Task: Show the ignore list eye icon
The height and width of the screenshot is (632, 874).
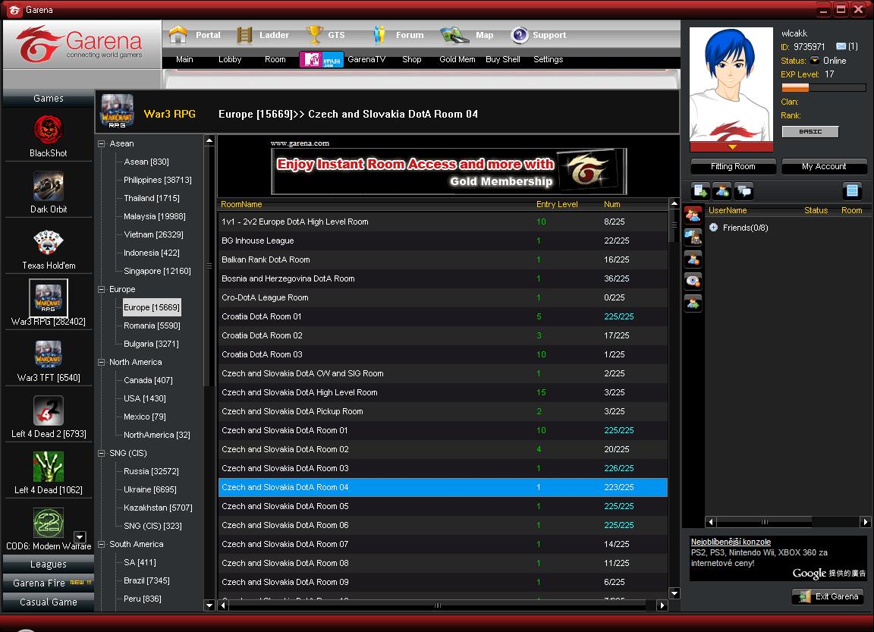Action: [693, 281]
